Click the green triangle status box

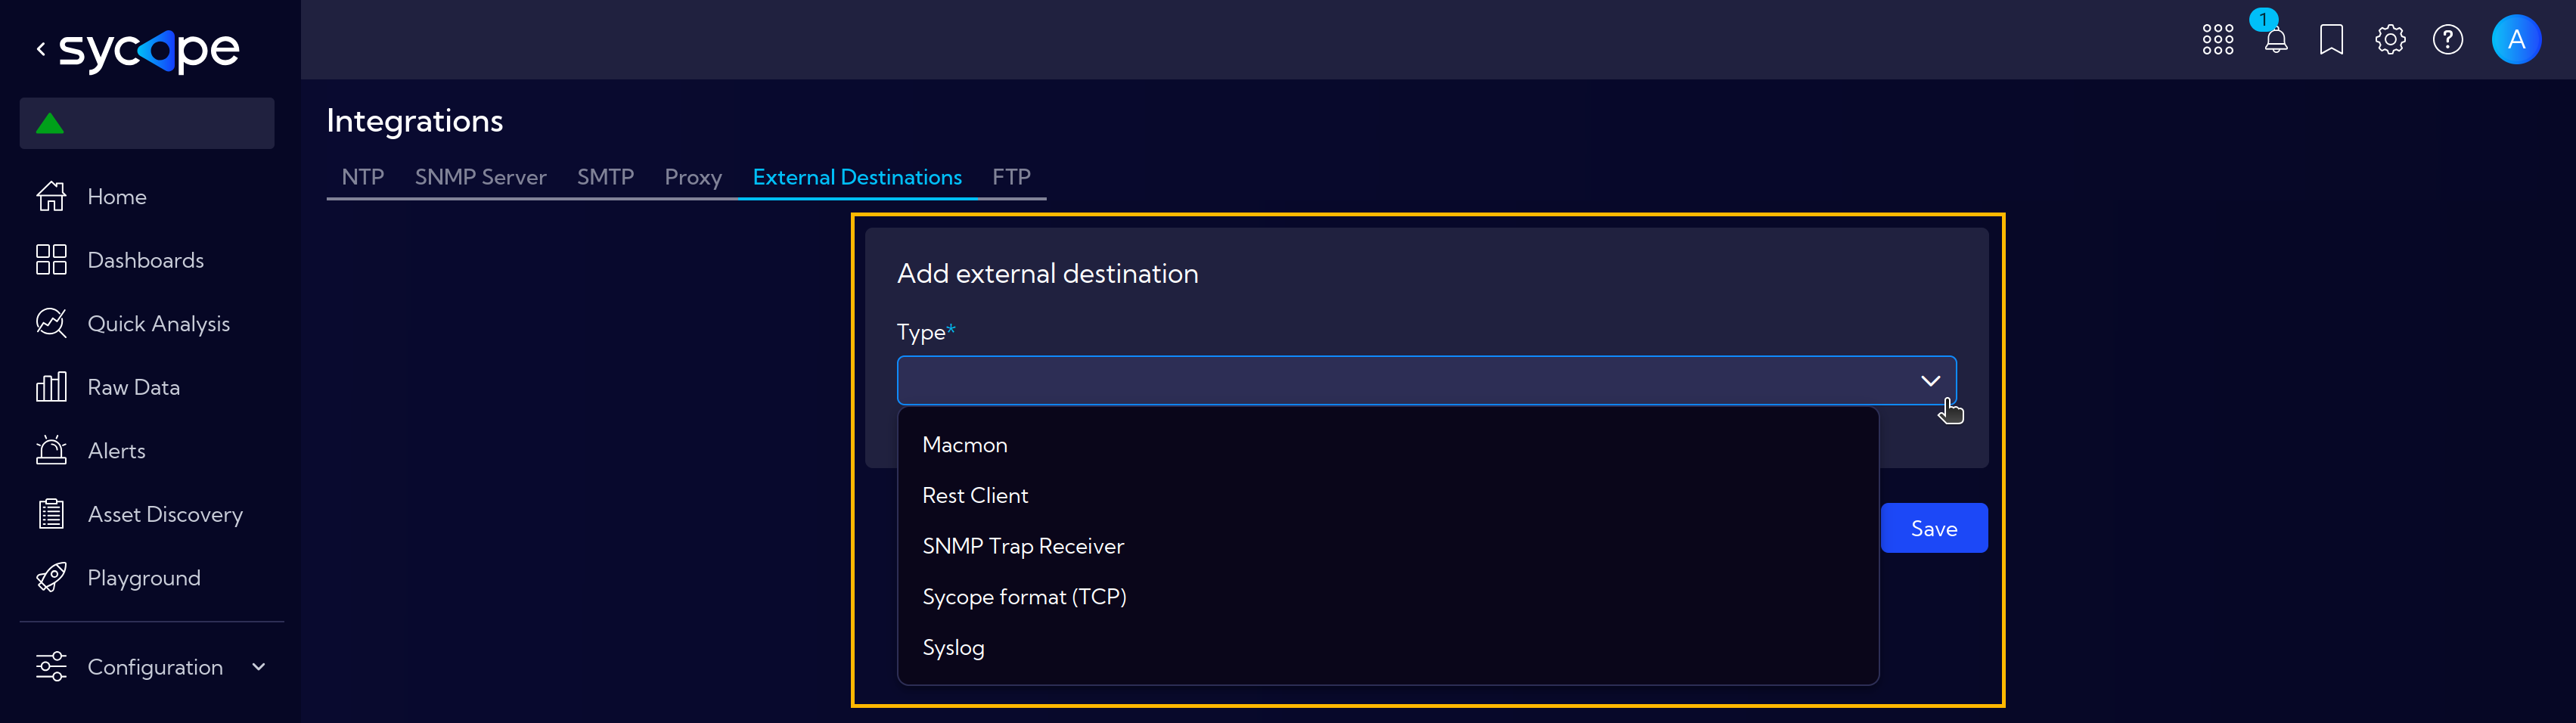147,123
